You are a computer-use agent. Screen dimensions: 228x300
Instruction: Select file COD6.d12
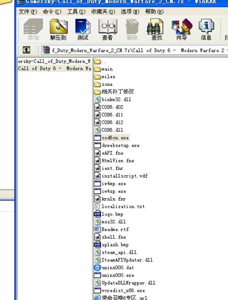point(109,122)
